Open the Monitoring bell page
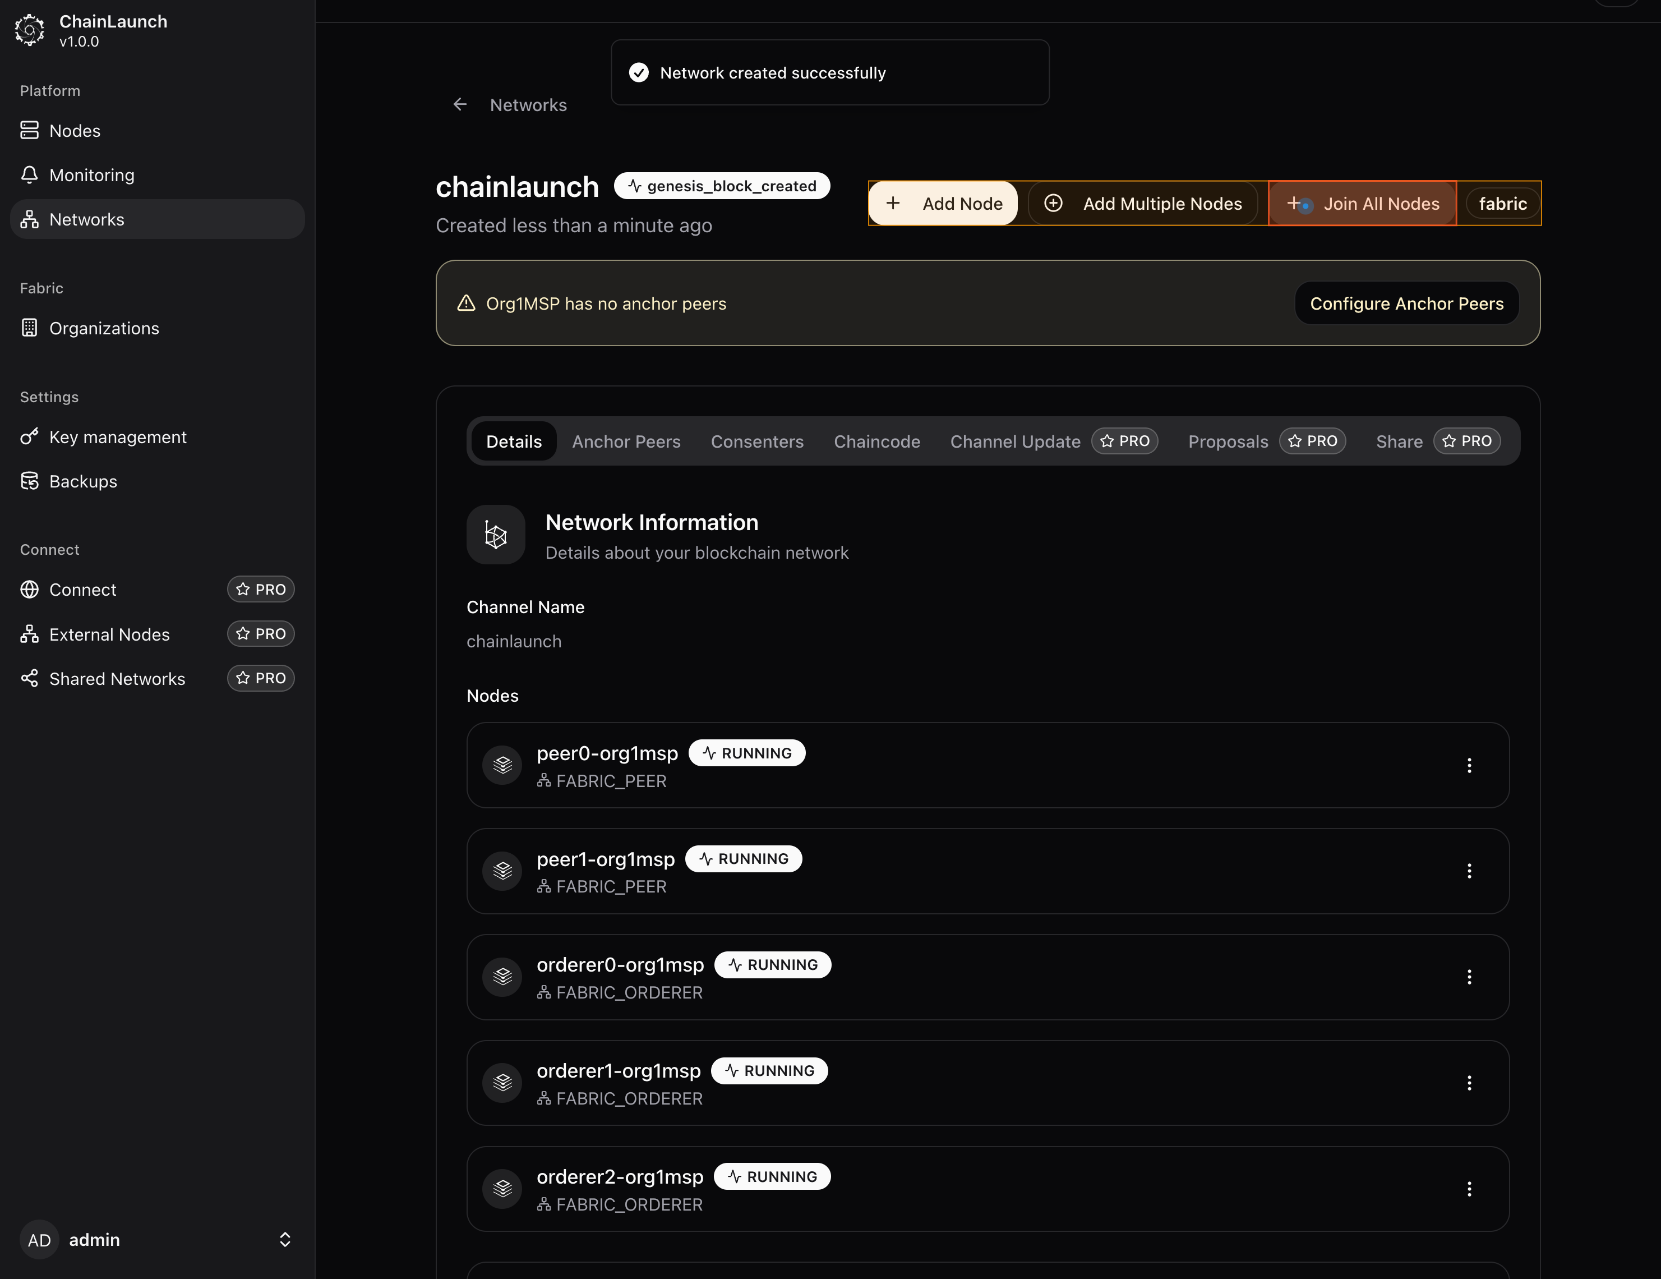1661x1279 pixels. pos(91,175)
